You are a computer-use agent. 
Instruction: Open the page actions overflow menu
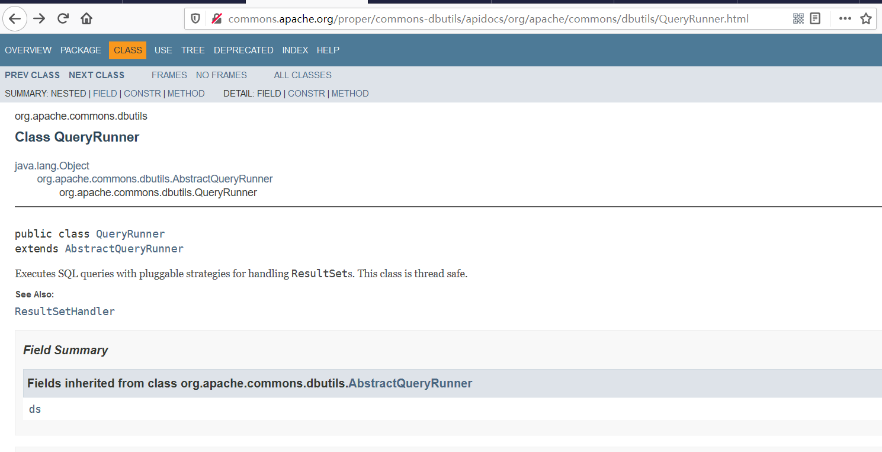click(845, 18)
